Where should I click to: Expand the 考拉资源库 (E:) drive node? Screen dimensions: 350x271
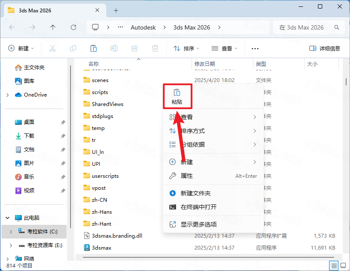point(11,245)
